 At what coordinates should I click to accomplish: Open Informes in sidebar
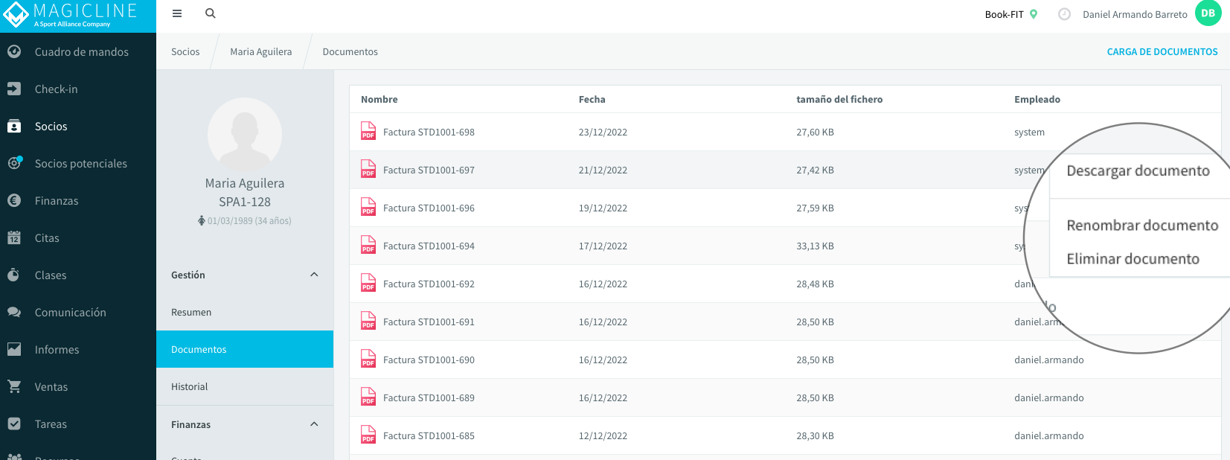(x=57, y=349)
